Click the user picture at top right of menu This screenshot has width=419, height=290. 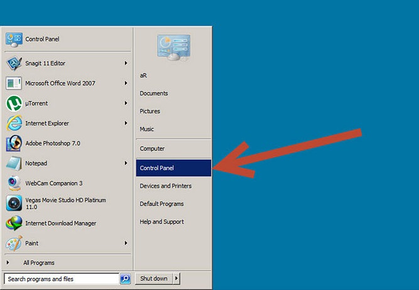[x=173, y=48]
